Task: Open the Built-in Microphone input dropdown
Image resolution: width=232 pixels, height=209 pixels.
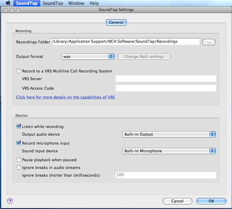Action: point(169,151)
